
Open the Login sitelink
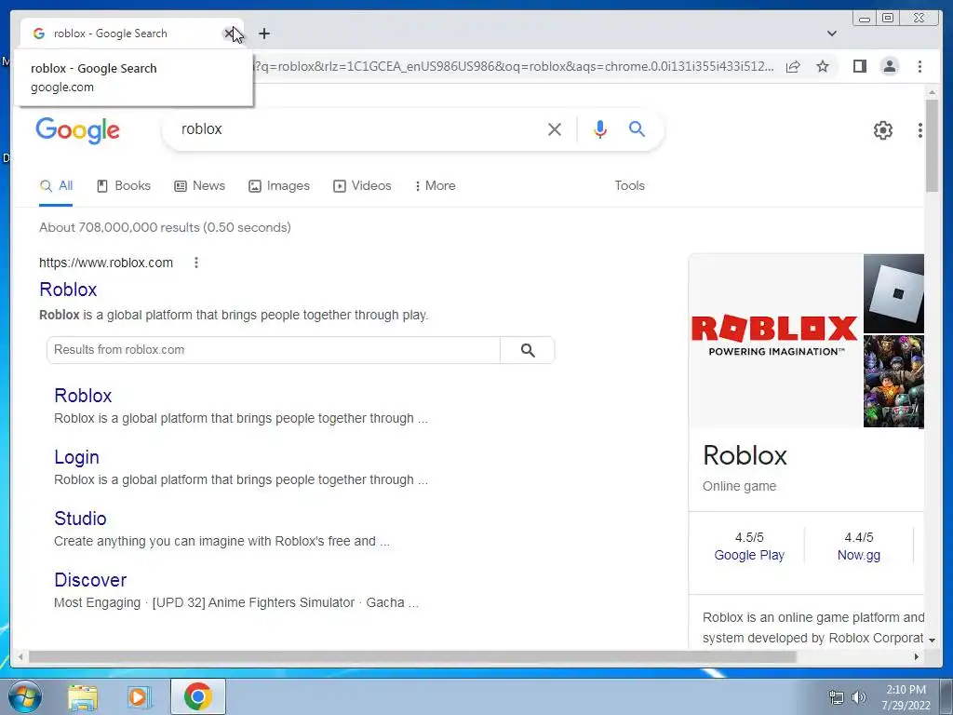point(76,457)
